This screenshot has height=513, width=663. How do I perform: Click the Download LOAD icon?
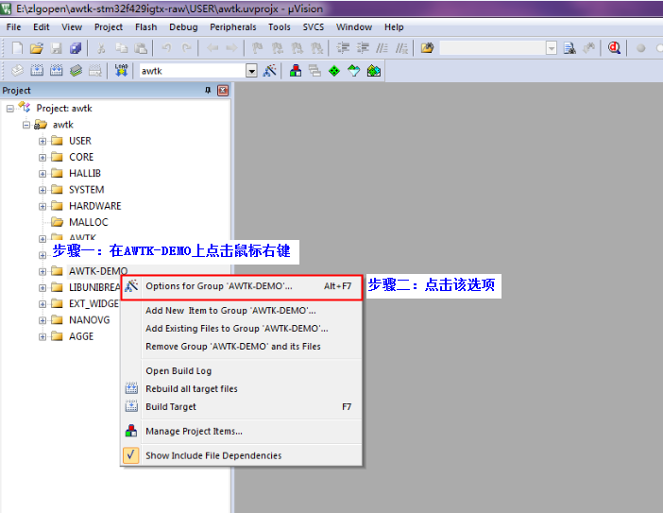point(121,70)
